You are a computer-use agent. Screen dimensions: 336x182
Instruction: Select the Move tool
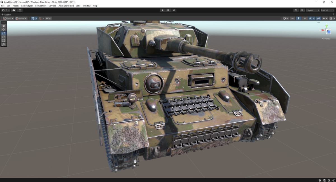point(4,29)
